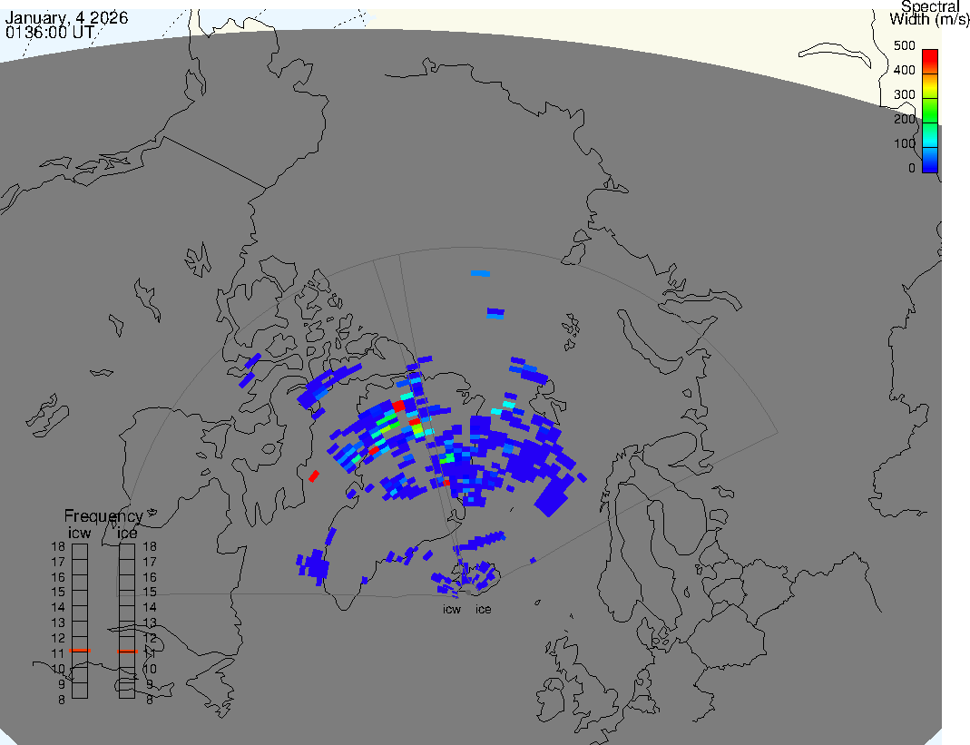Click the 500 label on the color scale
The image size is (970, 745).
point(904,45)
